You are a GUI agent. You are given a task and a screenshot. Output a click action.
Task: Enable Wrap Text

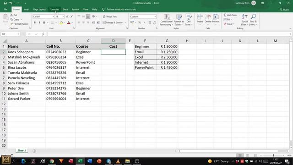(110, 16)
